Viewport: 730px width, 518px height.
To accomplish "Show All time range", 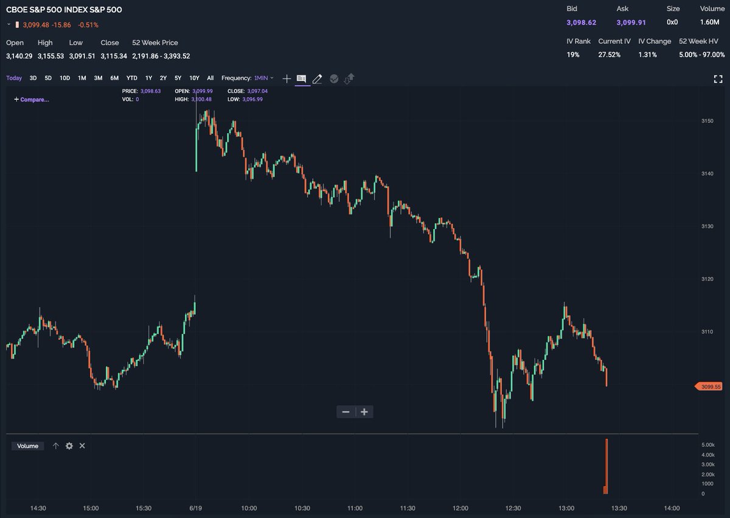I will coord(210,78).
